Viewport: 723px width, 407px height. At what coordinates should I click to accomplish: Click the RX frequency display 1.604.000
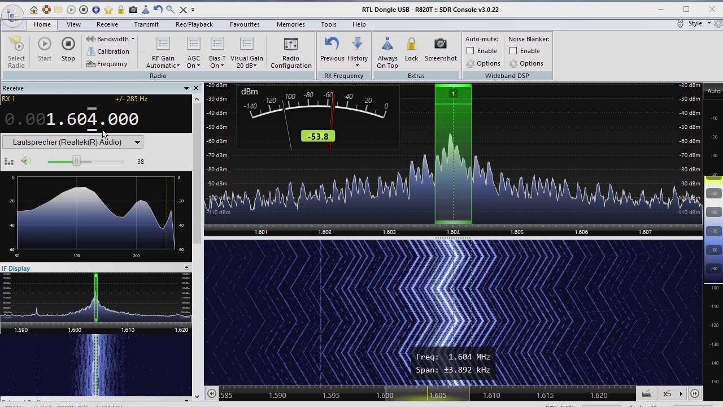point(72,119)
